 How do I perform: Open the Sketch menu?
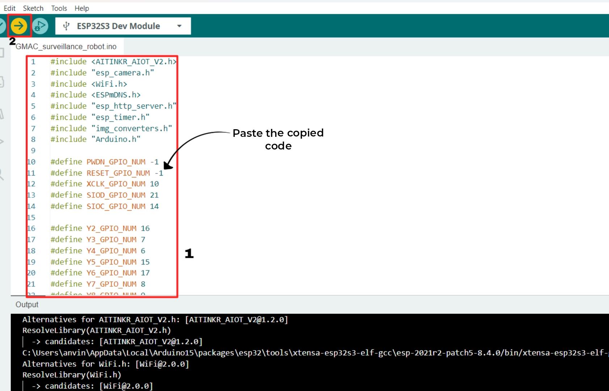tap(33, 8)
